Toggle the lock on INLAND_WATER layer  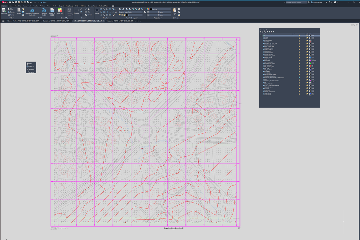(307, 57)
